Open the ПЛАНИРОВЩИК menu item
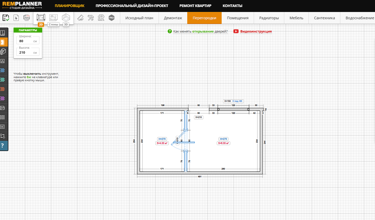This screenshot has width=375, height=220. click(70, 6)
